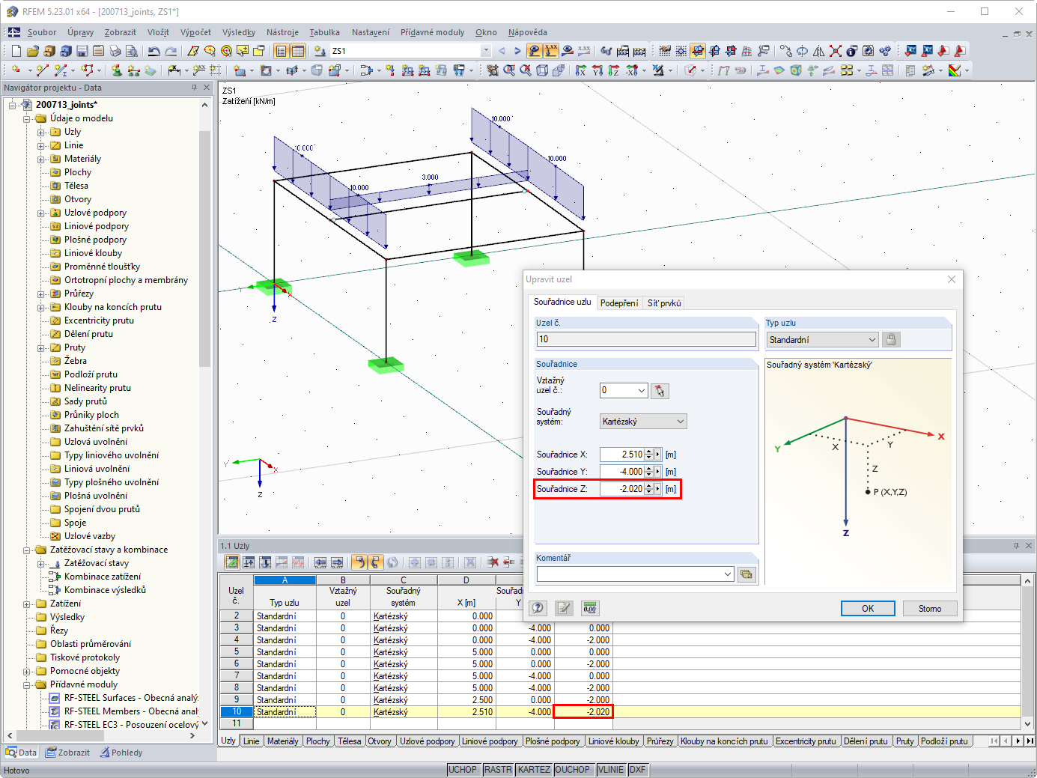Image resolution: width=1037 pixels, height=778 pixels.
Task: Open the Výpočet menu
Action: (x=195, y=32)
